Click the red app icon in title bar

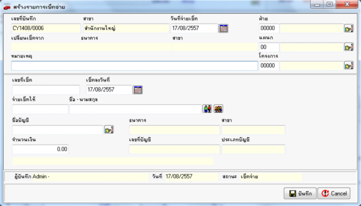[7, 7]
